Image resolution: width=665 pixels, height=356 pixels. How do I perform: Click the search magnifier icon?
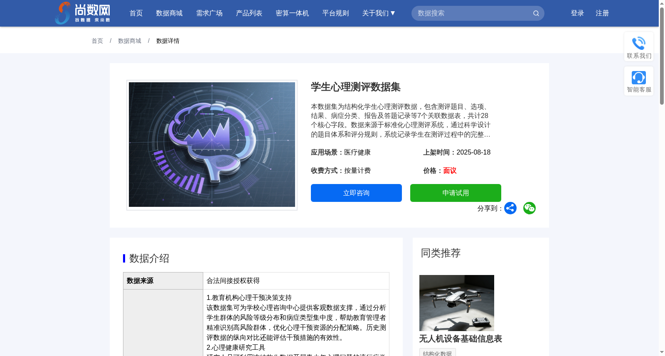click(x=536, y=13)
